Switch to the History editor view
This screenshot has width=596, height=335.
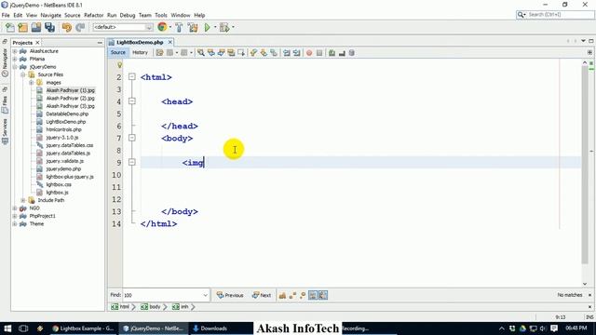(140, 52)
